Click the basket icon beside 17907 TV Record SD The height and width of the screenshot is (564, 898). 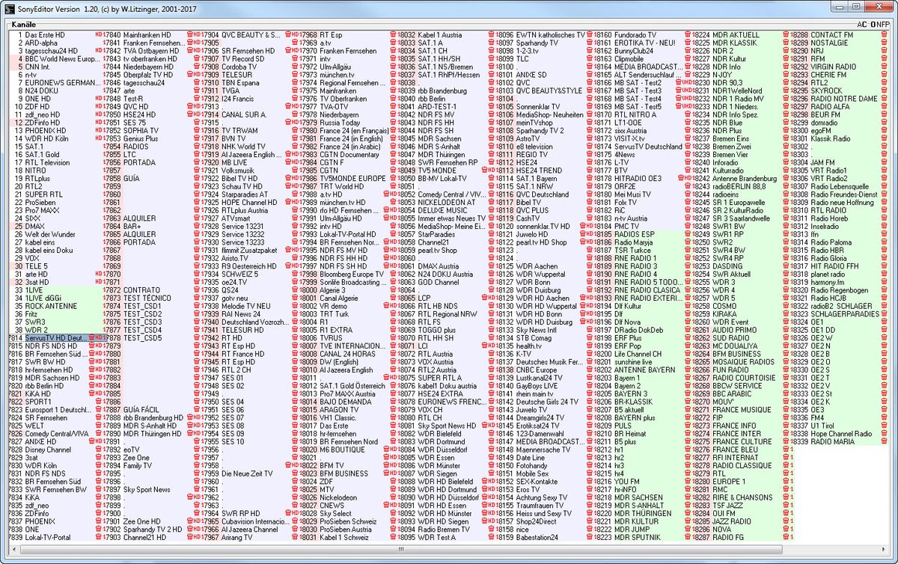[198, 58]
